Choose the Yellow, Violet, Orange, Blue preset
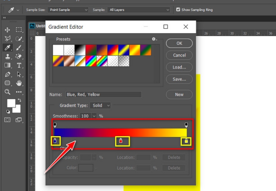This screenshot has width=276, height=191. (58, 61)
